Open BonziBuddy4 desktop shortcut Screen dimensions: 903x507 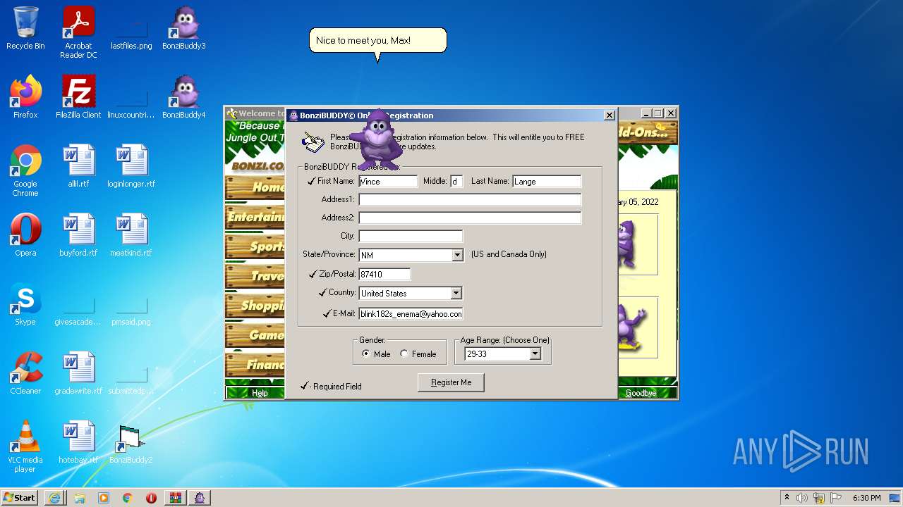pyautogui.click(x=184, y=97)
